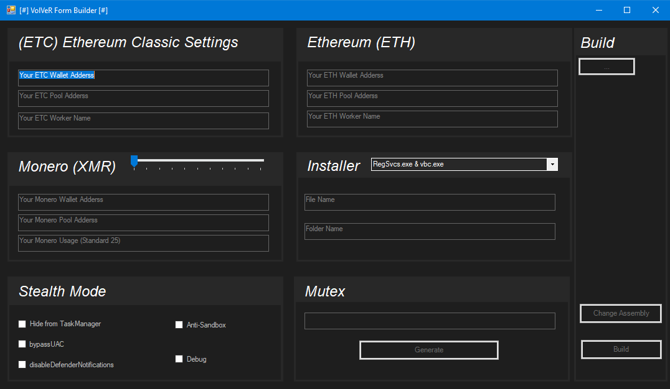The height and width of the screenshot is (389, 670).
Task: Click the Monero Wallet Address field
Action: click(x=144, y=202)
